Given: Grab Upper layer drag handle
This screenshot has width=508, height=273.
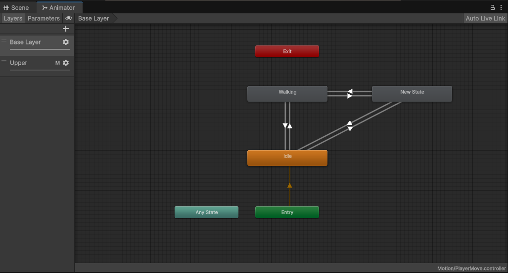Looking at the screenshot, I should pyautogui.click(x=4, y=61).
